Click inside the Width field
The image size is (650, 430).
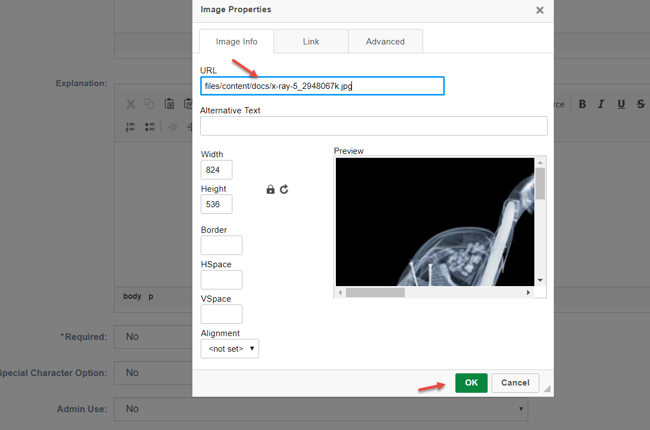click(216, 170)
